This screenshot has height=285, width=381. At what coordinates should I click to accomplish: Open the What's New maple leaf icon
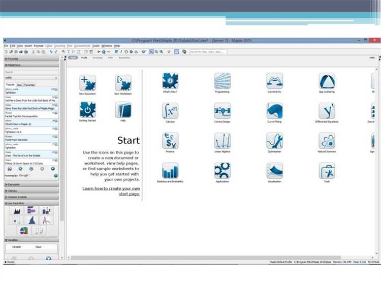tap(170, 81)
